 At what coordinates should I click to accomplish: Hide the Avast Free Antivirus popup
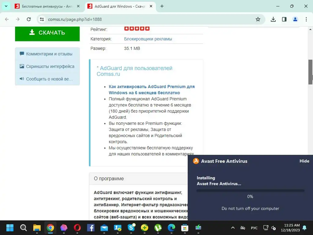pos(304,161)
